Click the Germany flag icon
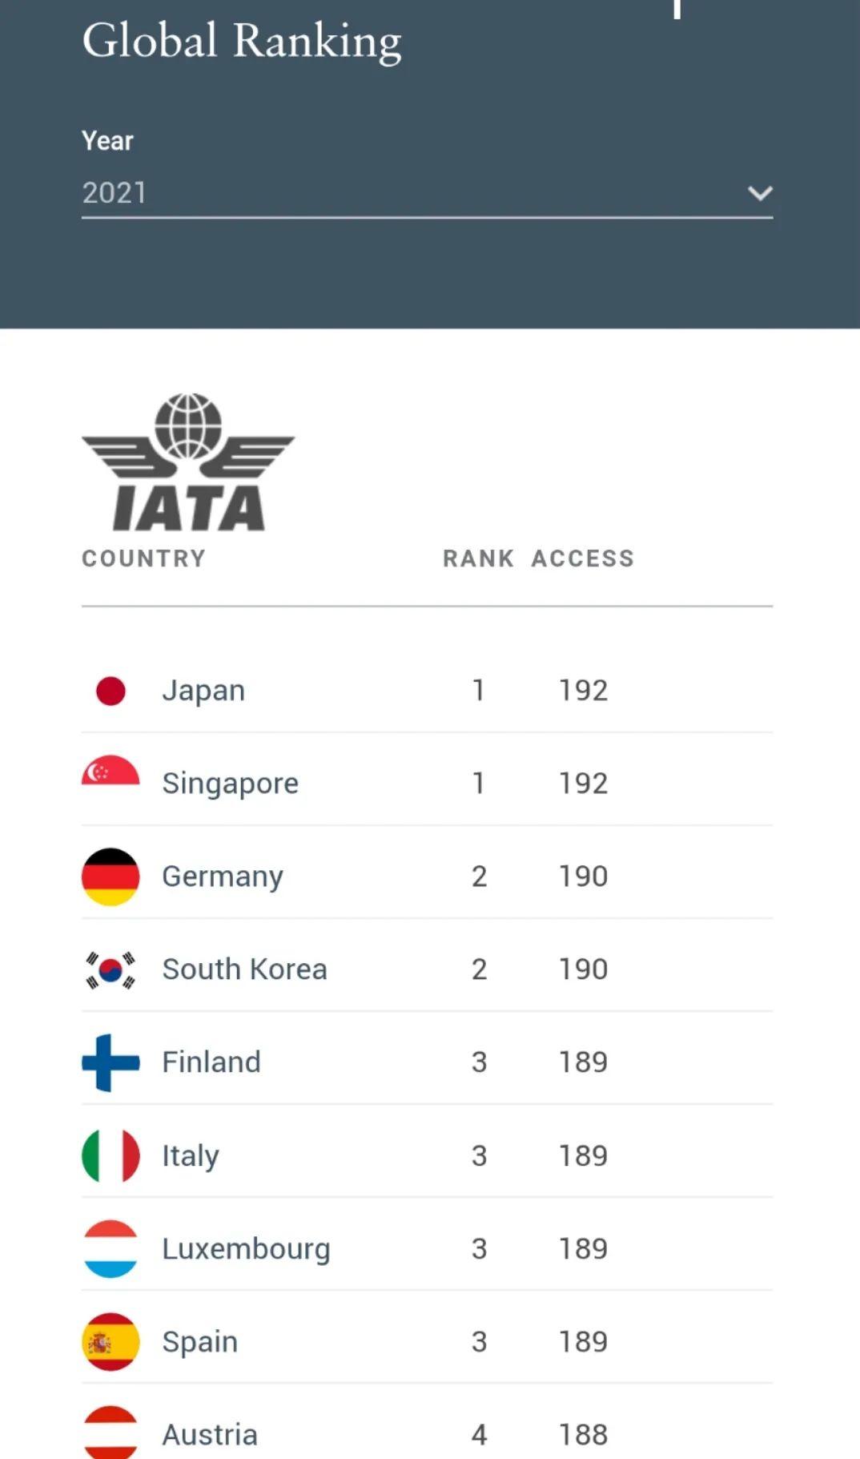Screen dimensions: 860x1459 (111, 877)
